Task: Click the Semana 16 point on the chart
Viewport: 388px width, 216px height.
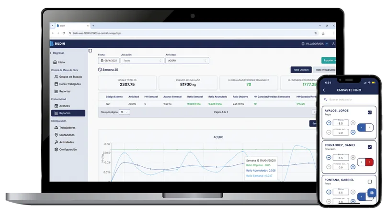Action: coord(243,163)
